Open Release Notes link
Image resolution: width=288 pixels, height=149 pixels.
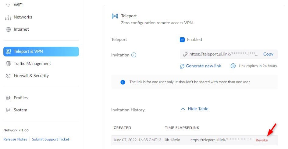tap(15, 139)
